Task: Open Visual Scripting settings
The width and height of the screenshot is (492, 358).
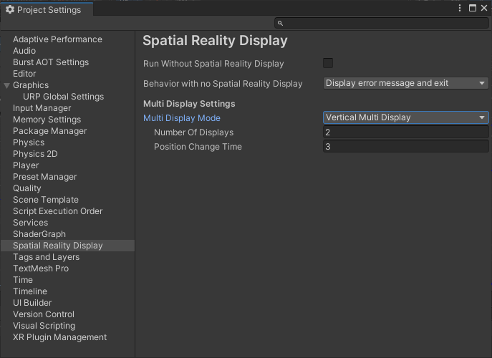Action: (x=44, y=325)
